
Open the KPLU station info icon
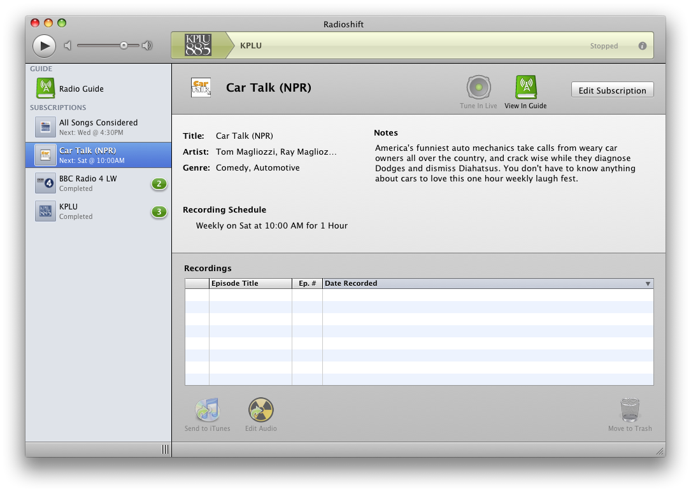pos(642,46)
